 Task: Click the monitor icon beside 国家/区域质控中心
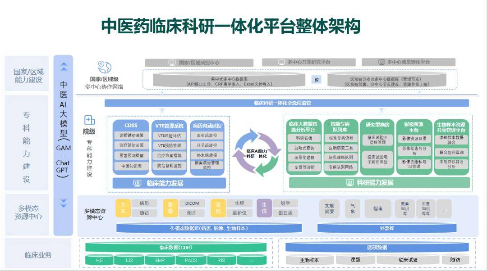pos(172,63)
